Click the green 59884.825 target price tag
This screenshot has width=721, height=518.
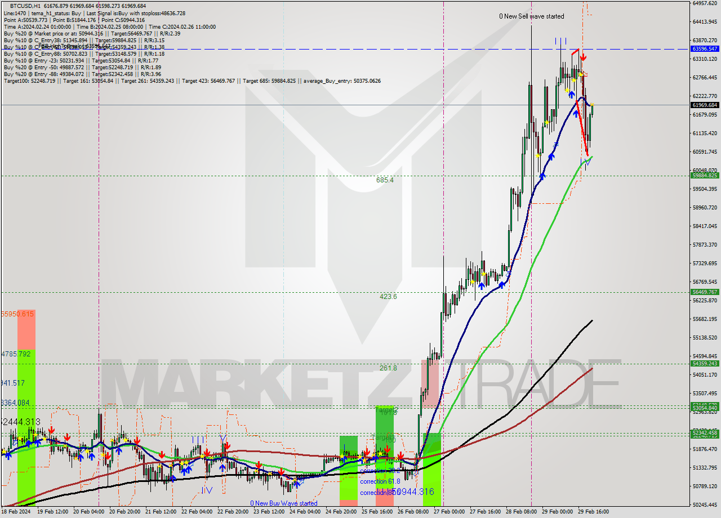(705, 176)
